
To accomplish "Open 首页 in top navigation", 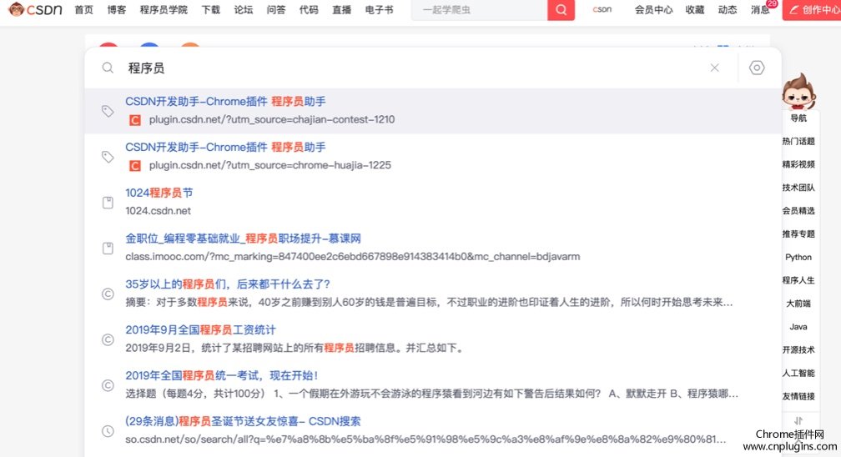I will point(83,10).
